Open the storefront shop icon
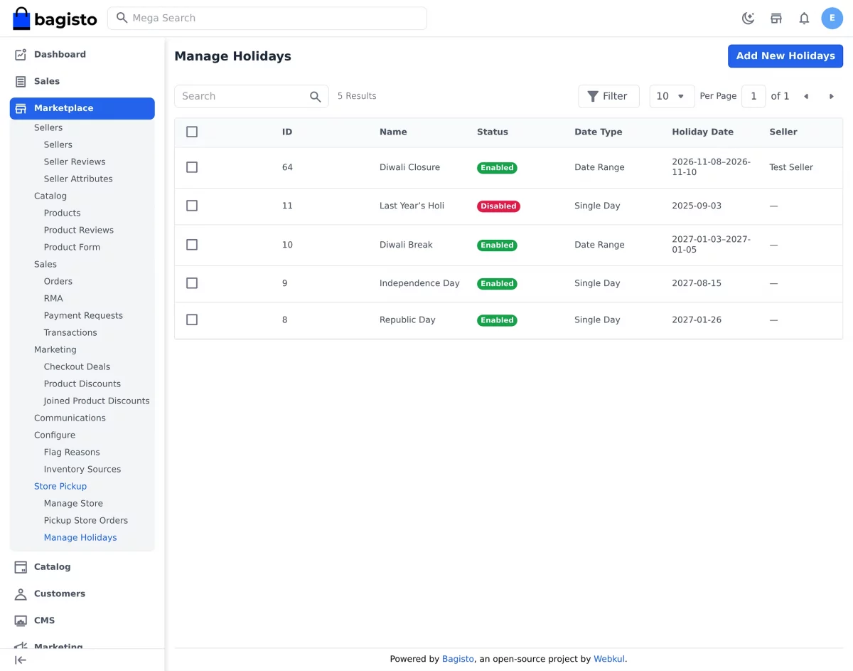Viewport: 853px width, 671px height. click(x=776, y=19)
